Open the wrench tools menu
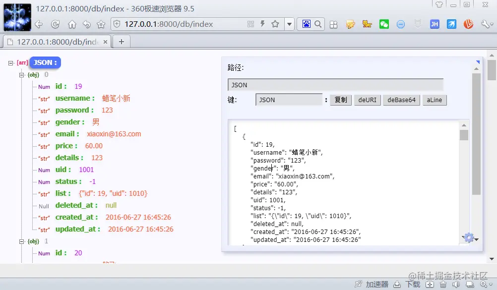This screenshot has width=497, height=290. coord(487,24)
